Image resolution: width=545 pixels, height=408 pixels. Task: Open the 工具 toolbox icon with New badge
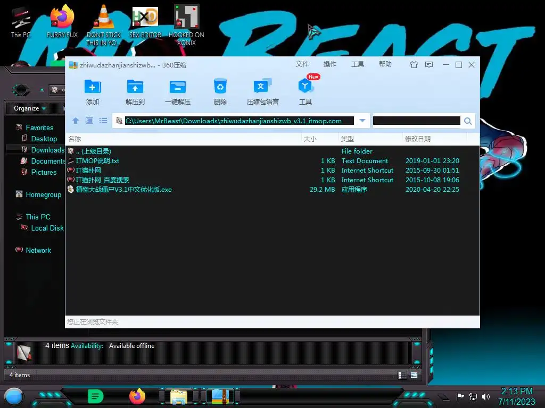click(305, 86)
